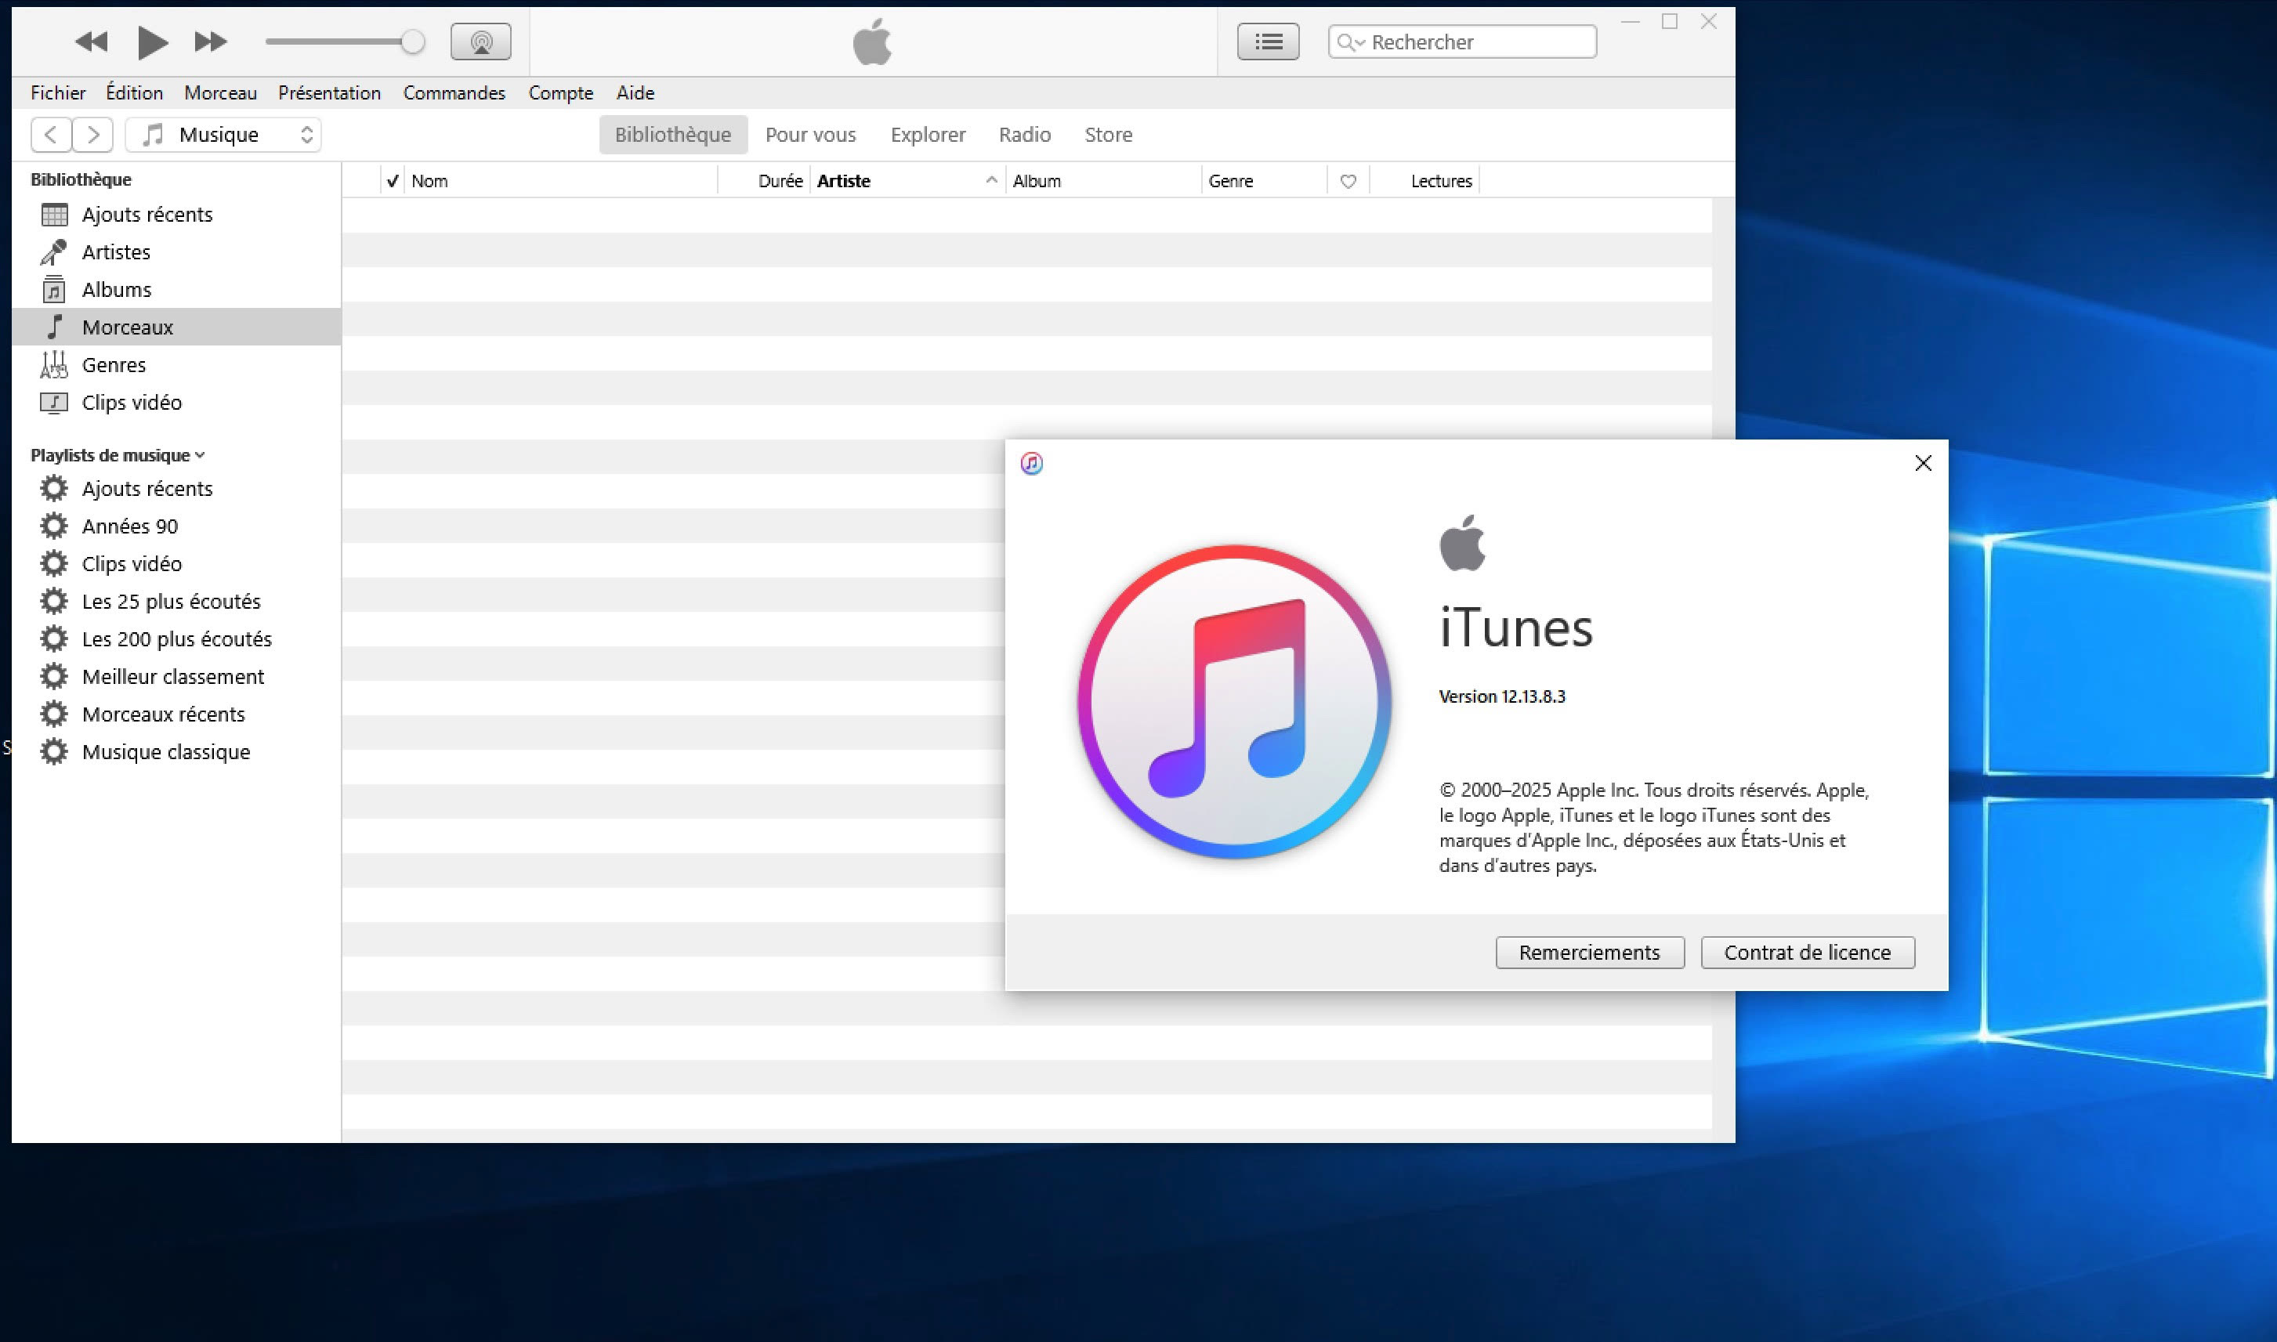Switch to the Pour vous tab

pyautogui.click(x=810, y=135)
